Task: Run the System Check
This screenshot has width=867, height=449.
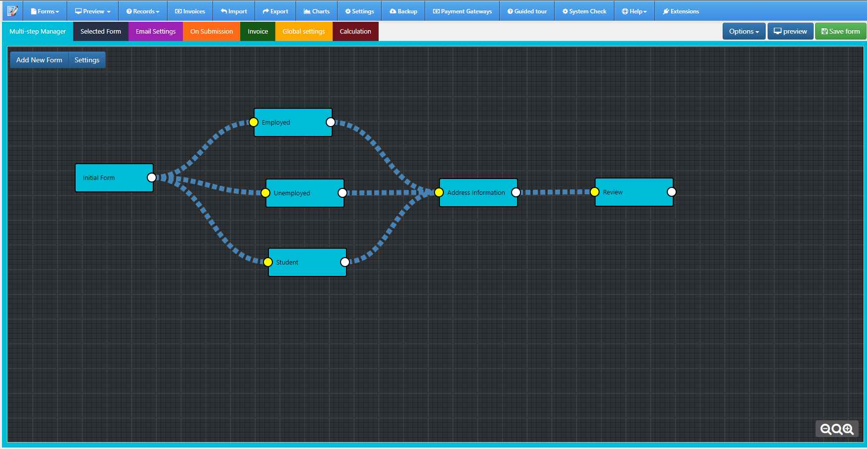Action: [x=584, y=11]
